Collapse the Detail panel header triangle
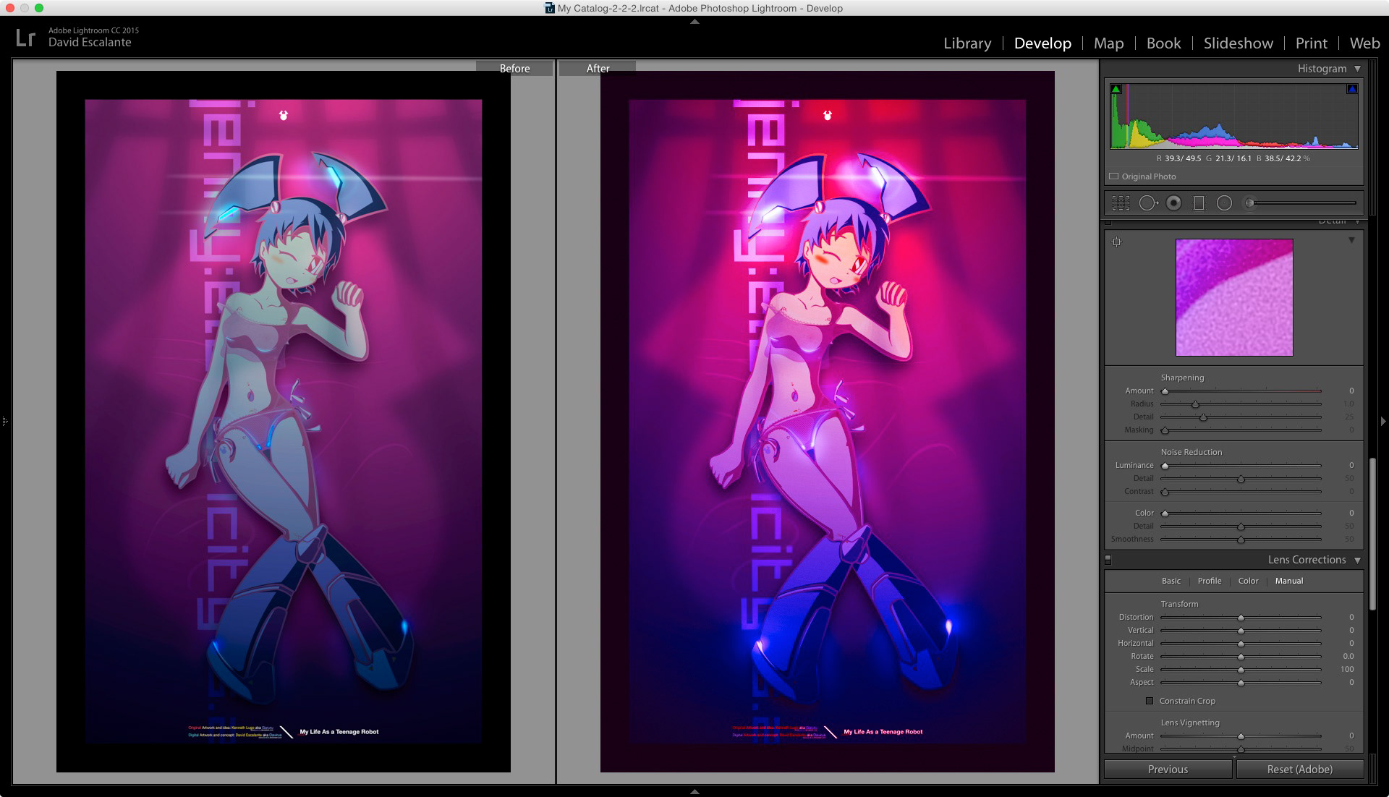Screen dimensions: 1389x797 point(1357,222)
